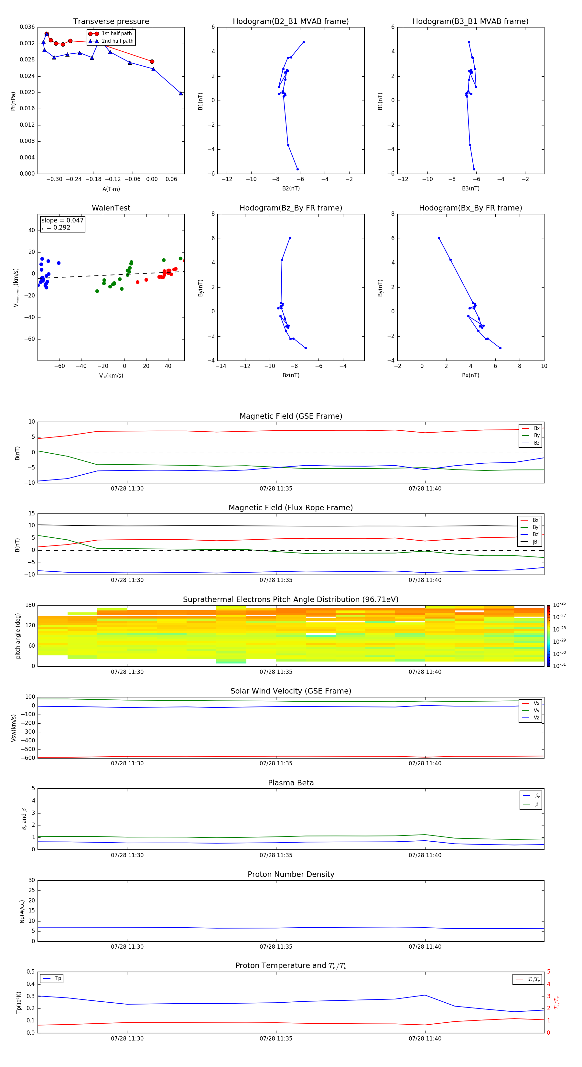
Task: Click the "B3(nT)" x-axis label
Action: click(470, 189)
